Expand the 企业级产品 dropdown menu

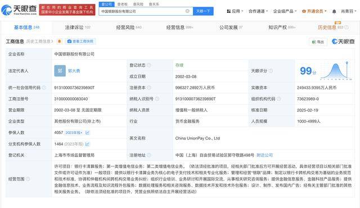pos(285,11)
